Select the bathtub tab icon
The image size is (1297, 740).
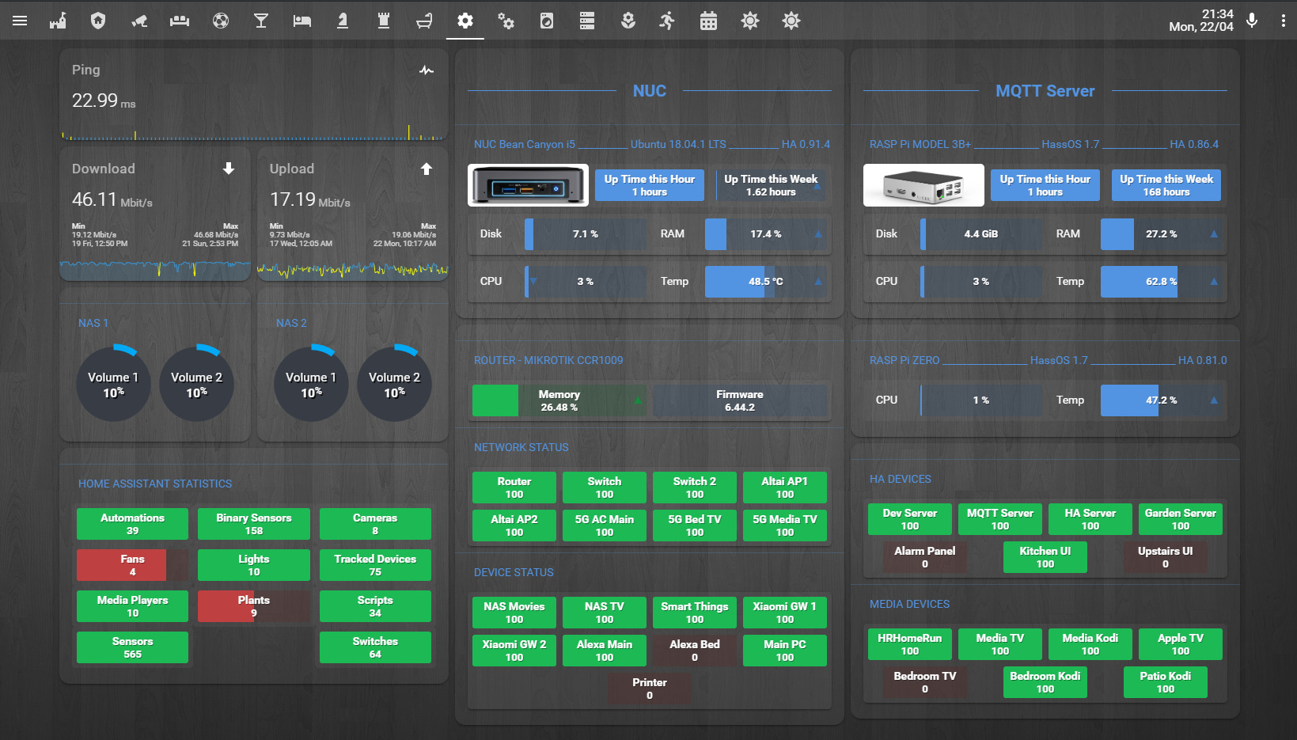(x=424, y=21)
